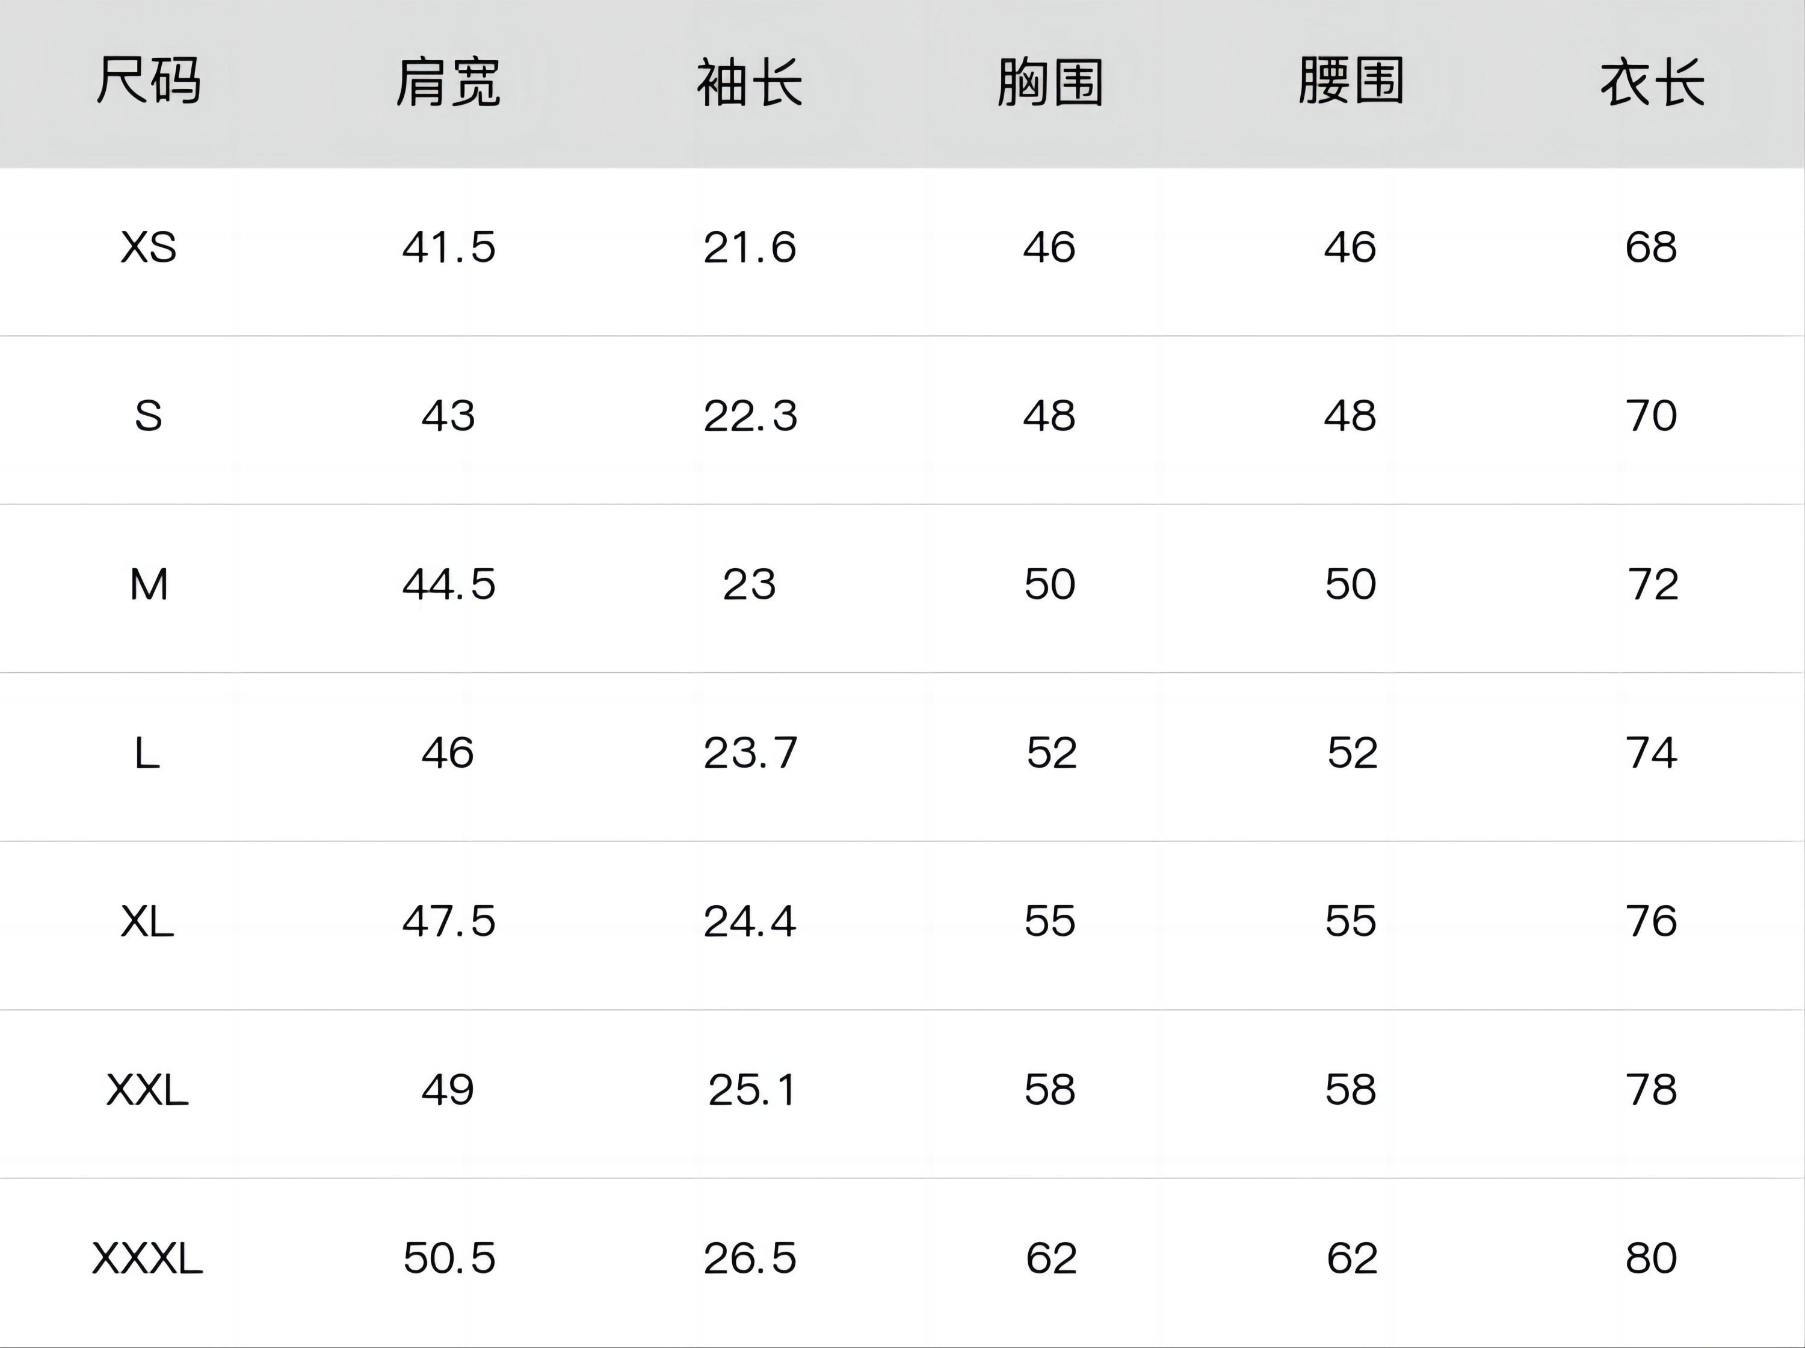
Task: Select the M size row label
Action: pos(149,584)
